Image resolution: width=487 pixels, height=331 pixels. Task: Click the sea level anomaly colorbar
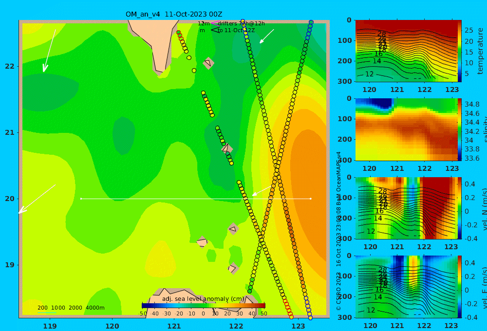point(204,306)
